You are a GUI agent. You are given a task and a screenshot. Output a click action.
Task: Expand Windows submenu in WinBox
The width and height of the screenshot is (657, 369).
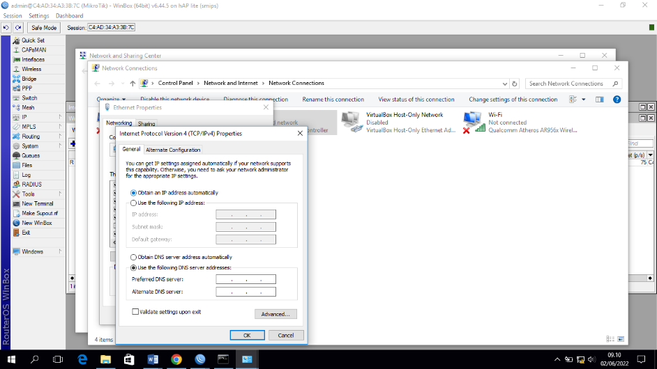click(60, 252)
